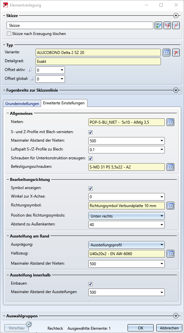This screenshot has width=184, height=333.
Task: Click the sketch editing icon in the Skizze section
Action: [x=167, y=25]
